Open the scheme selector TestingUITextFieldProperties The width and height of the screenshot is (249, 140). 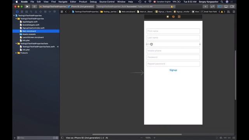(x=53, y=7)
